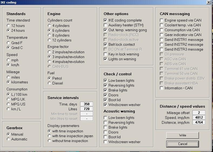Screen dimensions: 213x152
Task: Enable Reversing lights acoustic warning
Action: 105,122
